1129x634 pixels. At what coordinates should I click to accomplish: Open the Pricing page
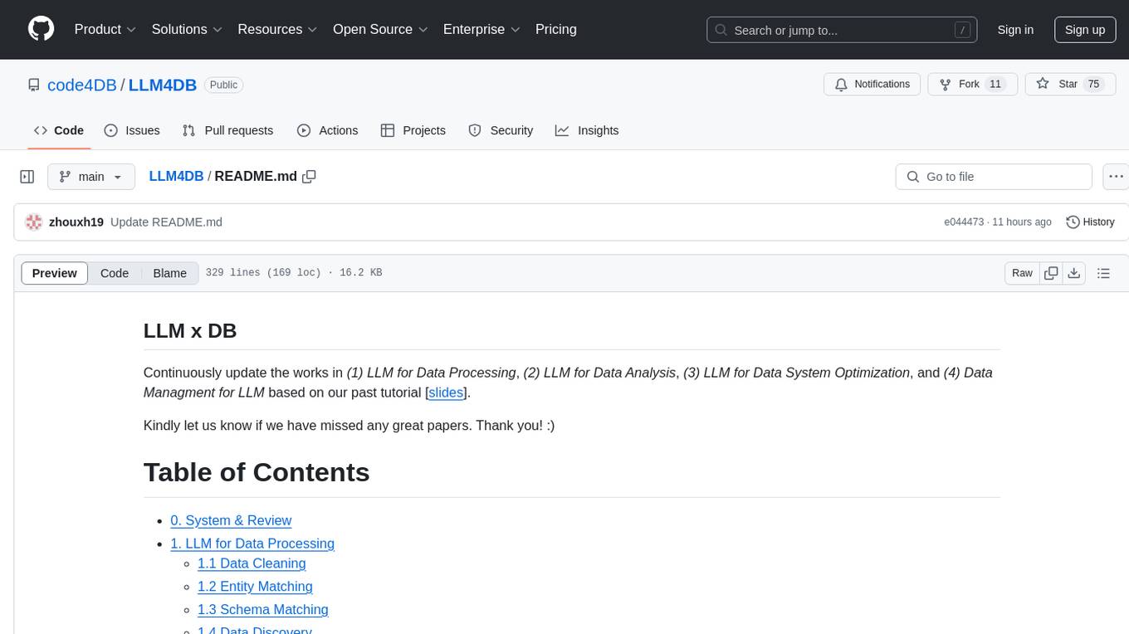[x=556, y=29]
